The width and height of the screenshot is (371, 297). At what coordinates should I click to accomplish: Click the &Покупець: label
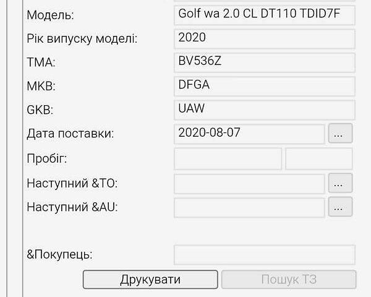coord(59,254)
